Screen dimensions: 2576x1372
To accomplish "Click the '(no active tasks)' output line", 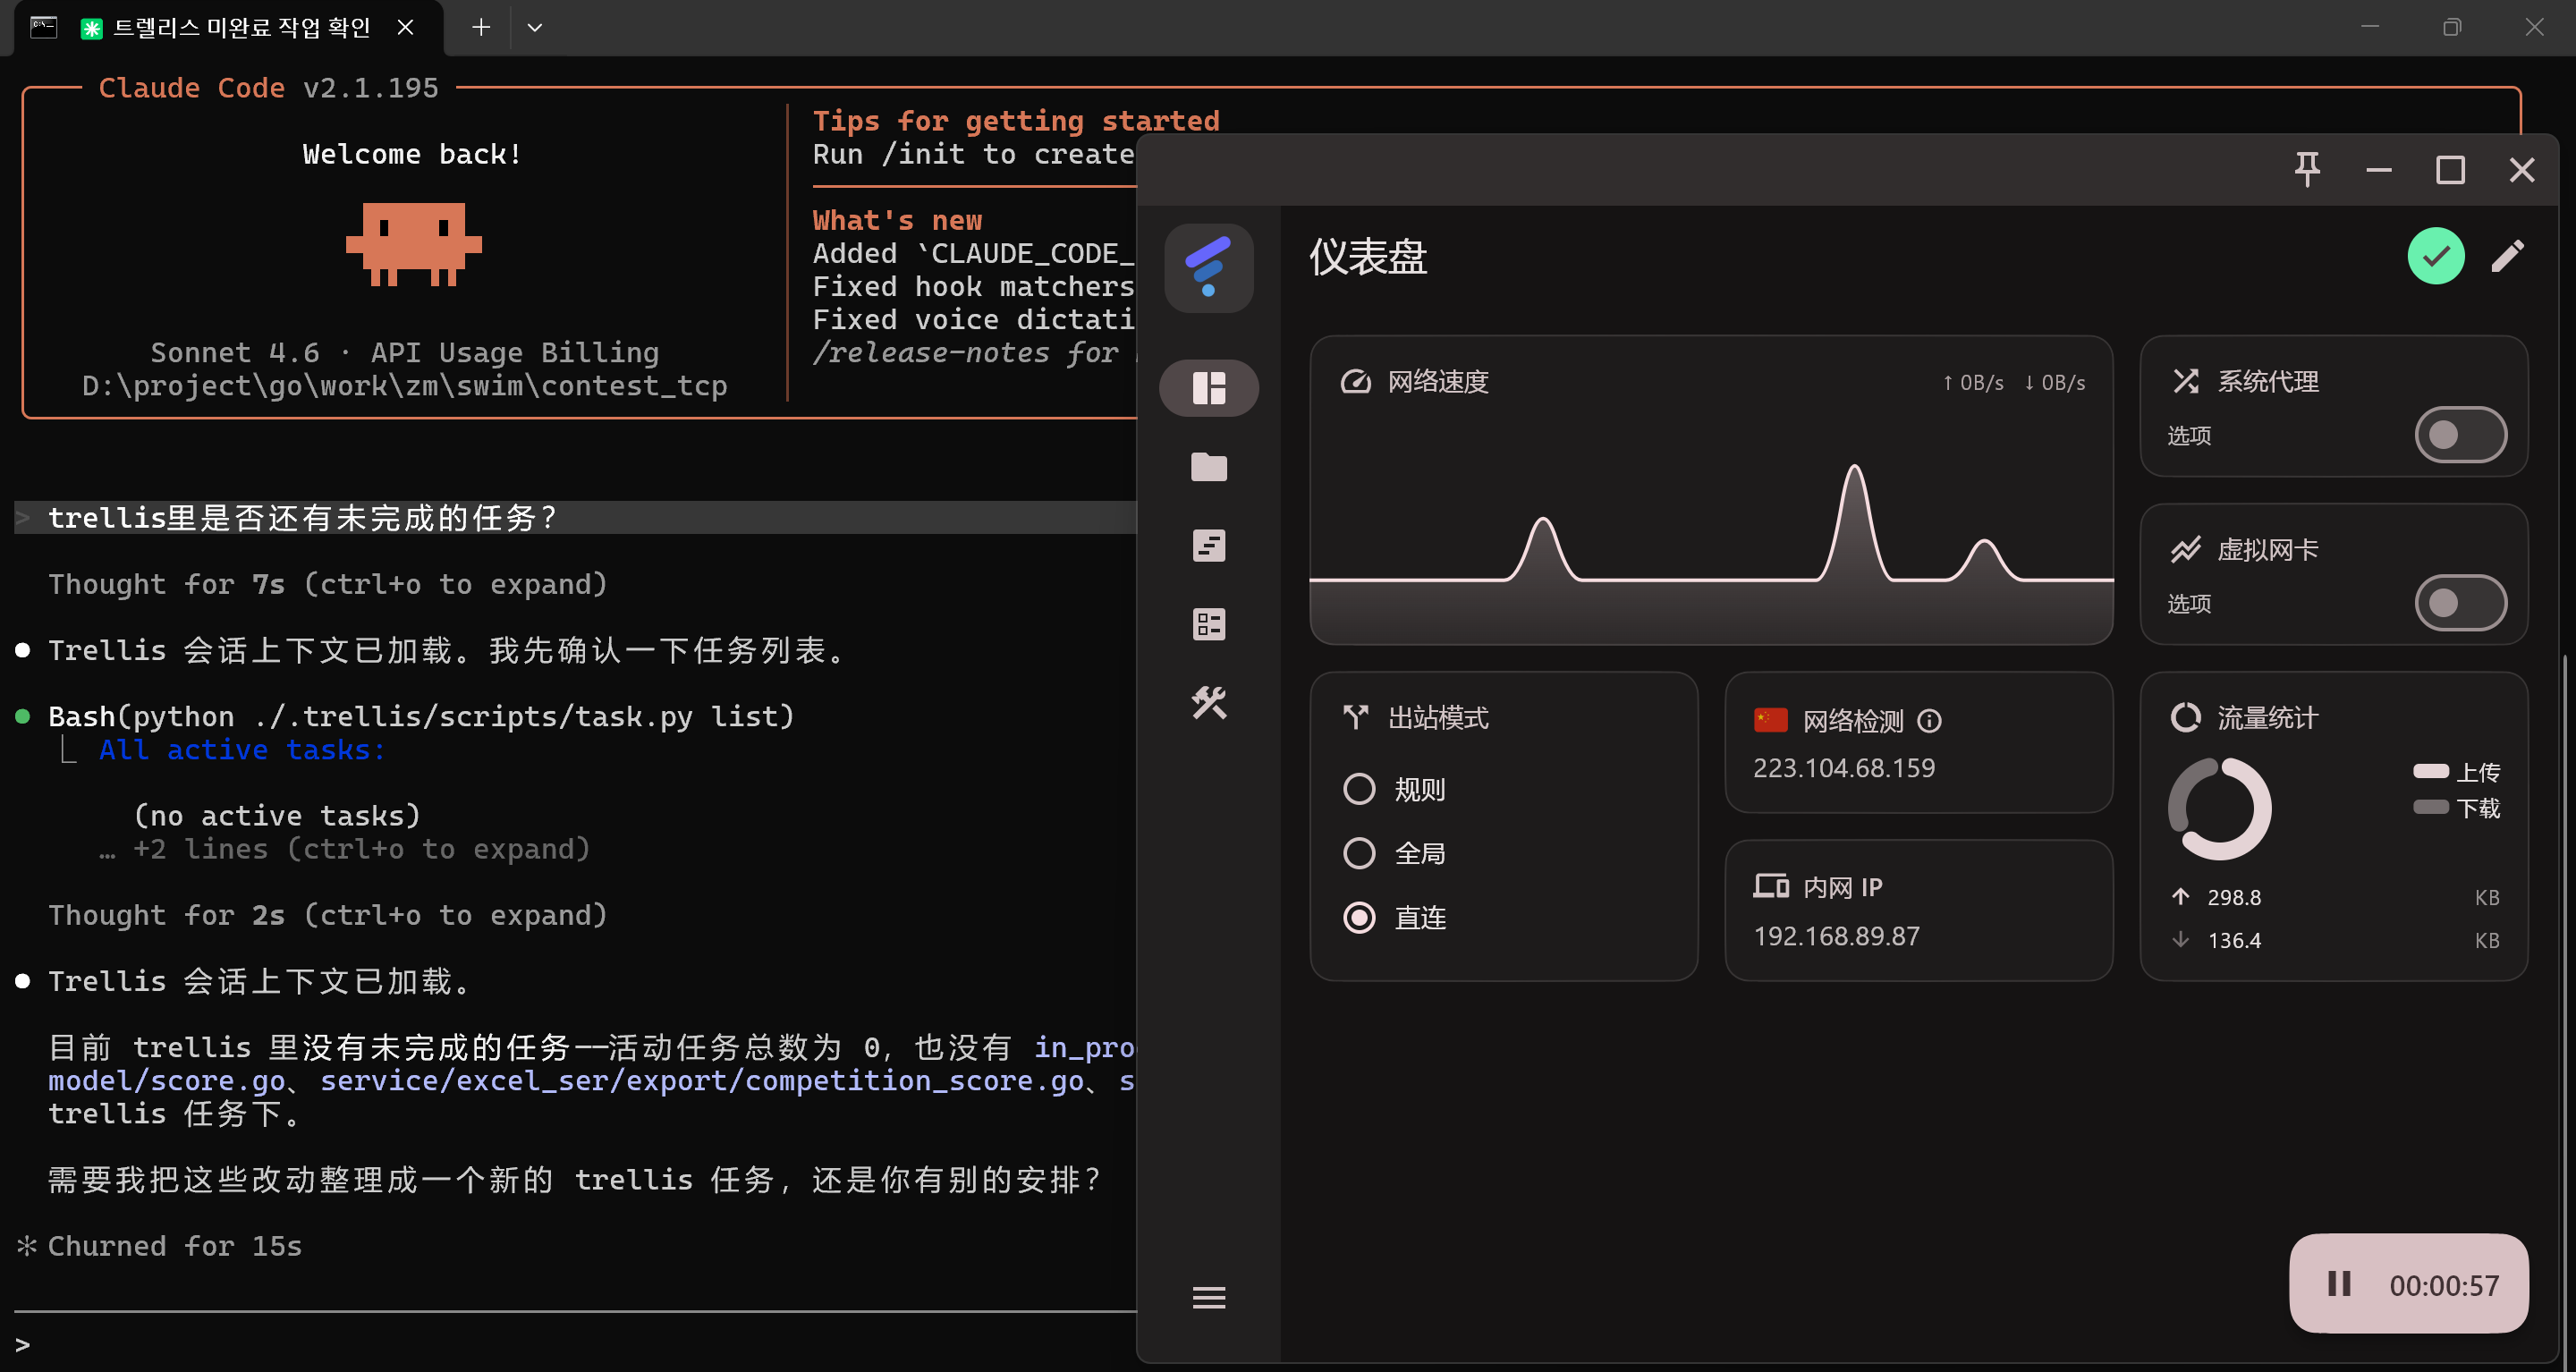I will coord(277,816).
